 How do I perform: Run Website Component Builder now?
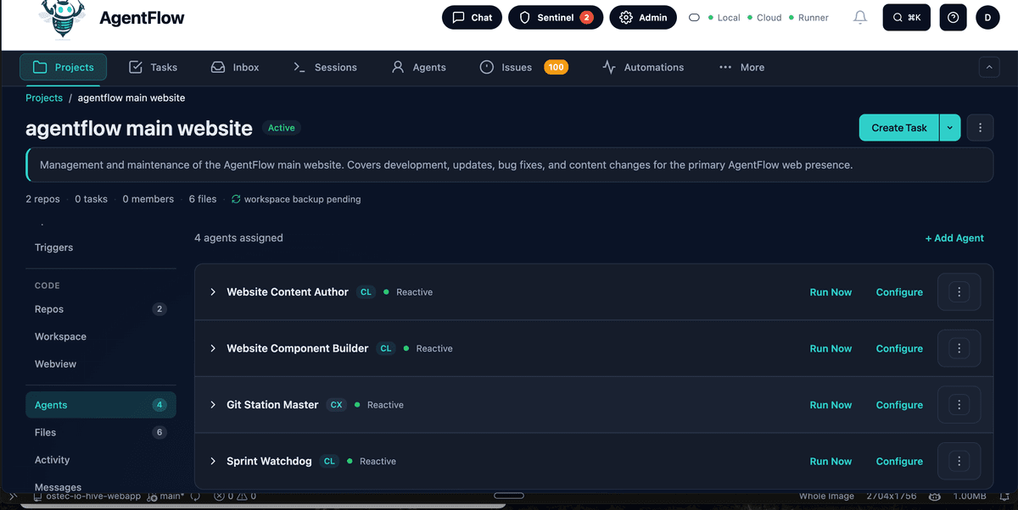(831, 348)
